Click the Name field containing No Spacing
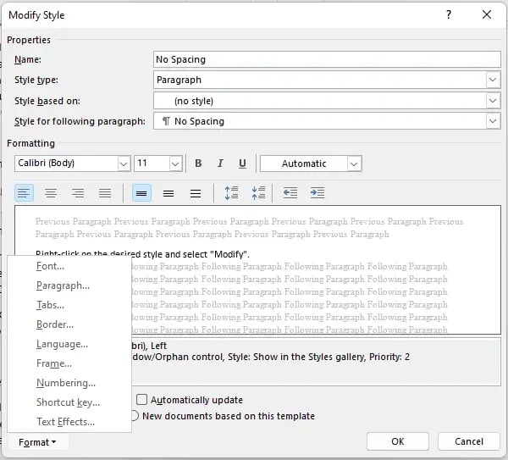The width and height of the screenshot is (508, 460). 327,59
